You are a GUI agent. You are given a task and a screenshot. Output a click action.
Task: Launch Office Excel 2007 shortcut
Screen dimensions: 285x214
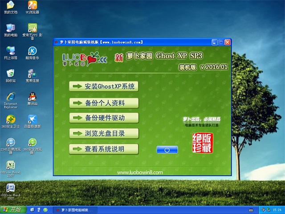[10, 165]
